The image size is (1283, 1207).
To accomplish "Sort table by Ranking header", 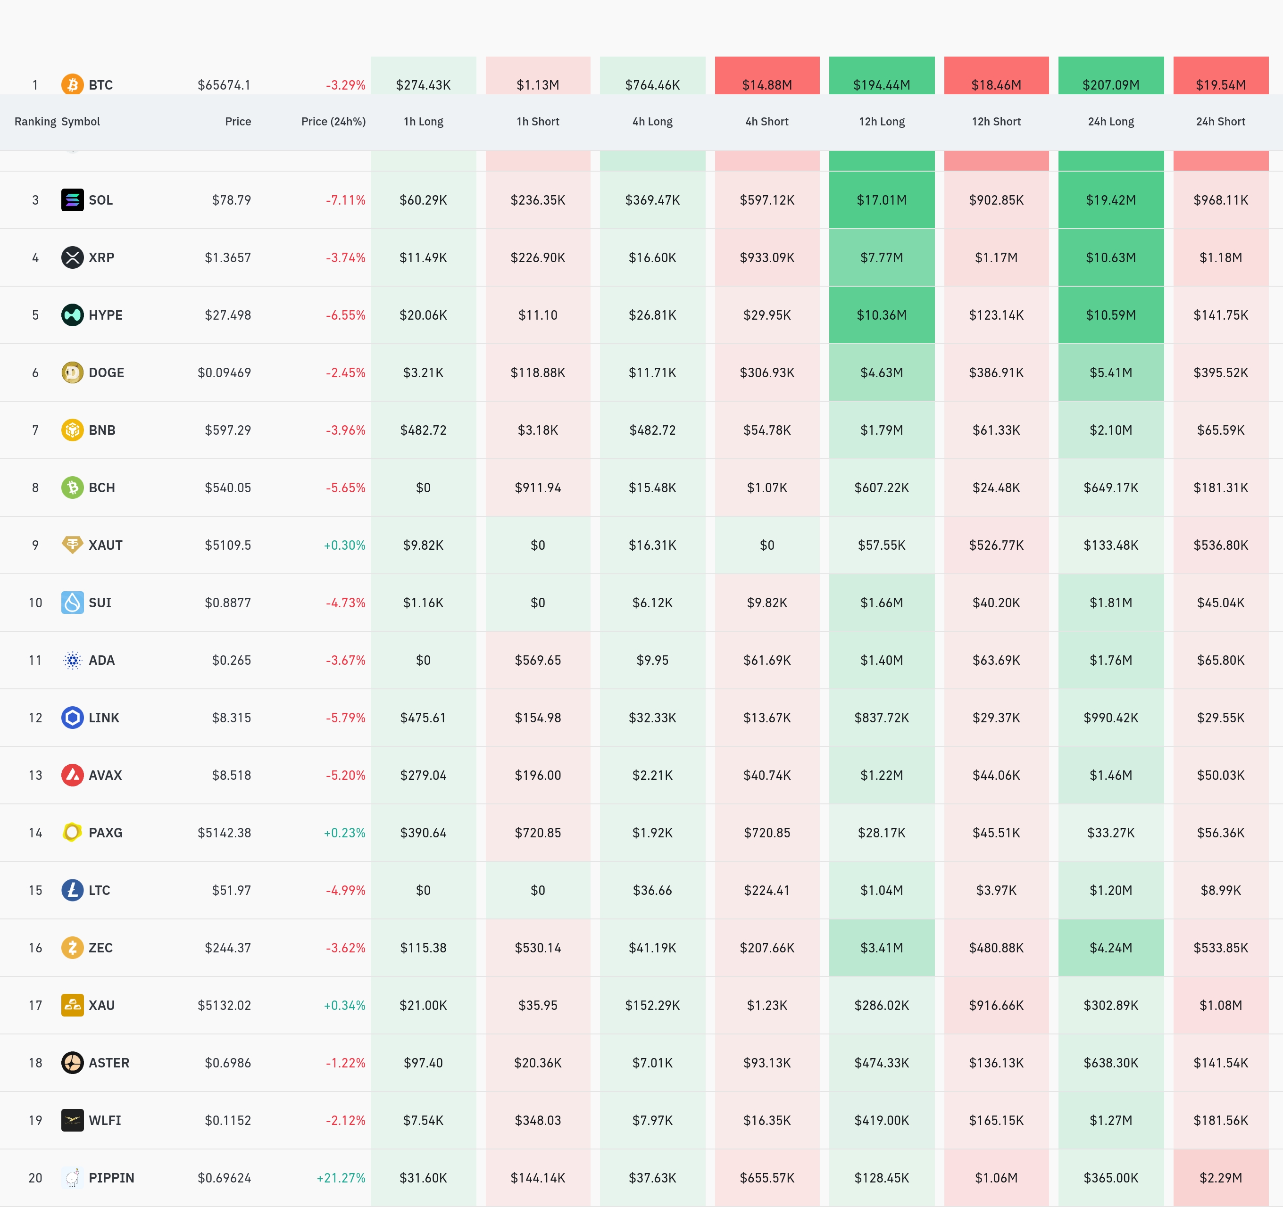I will pyautogui.click(x=35, y=121).
